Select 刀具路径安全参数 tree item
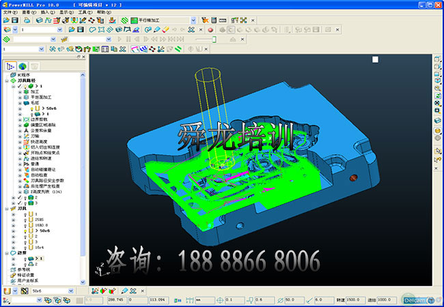This screenshot has height=307, width=444. (47, 181)
